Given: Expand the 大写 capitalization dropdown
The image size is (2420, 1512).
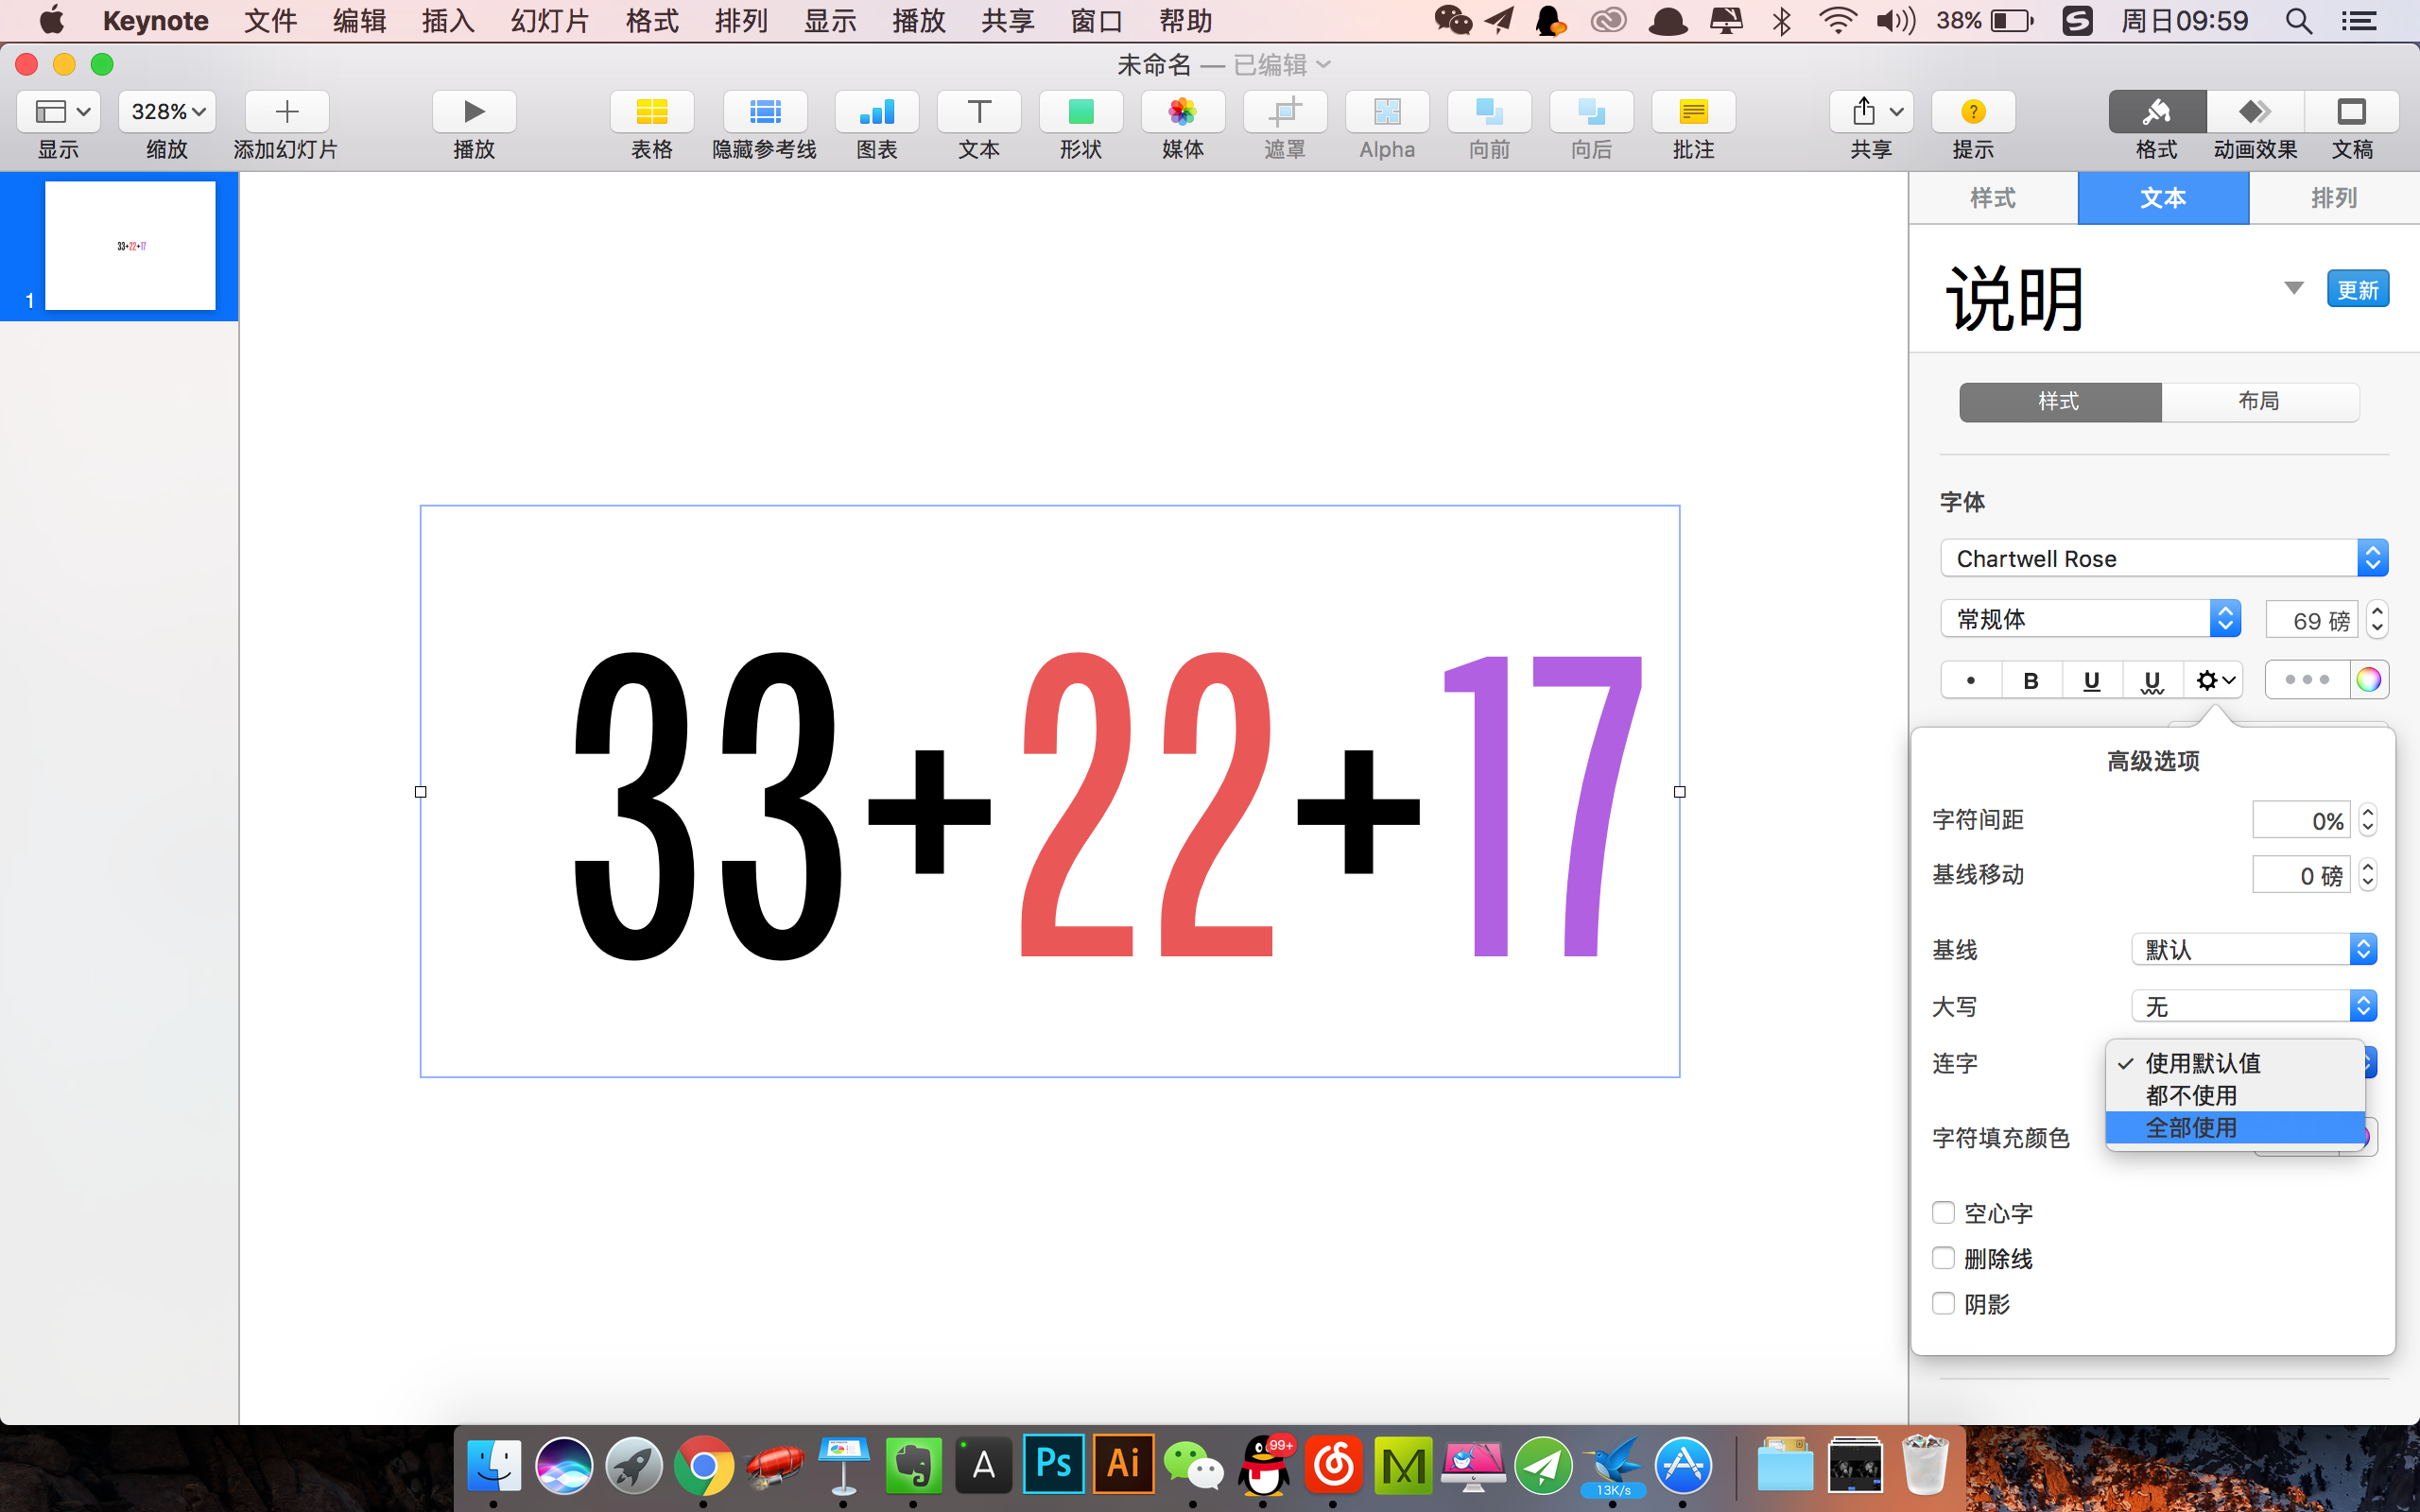Looking at the screenshot, I should [x=2253, y=1006].
